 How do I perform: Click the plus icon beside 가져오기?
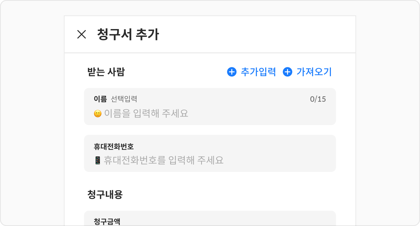pyautogui.click(x=288, y=72)
